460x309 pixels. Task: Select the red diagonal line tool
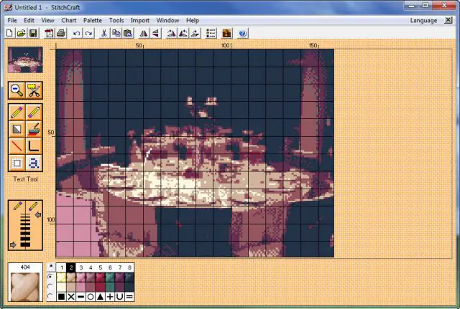17,146
